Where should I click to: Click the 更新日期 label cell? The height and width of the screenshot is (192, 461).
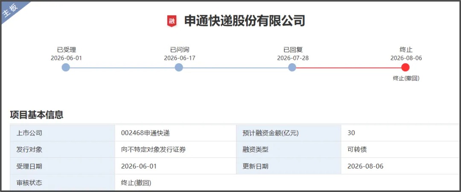point(289,166)
